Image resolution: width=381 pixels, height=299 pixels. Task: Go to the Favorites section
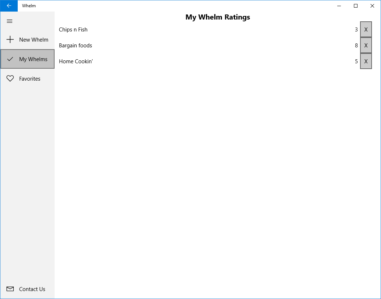[x=27, y=78]
